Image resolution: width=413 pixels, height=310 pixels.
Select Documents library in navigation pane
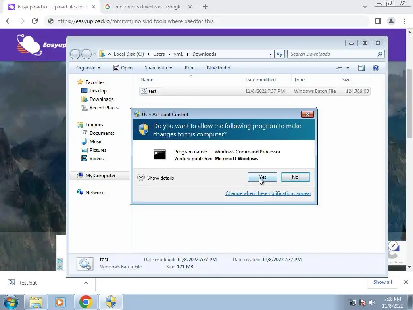[x=98, y=133]
